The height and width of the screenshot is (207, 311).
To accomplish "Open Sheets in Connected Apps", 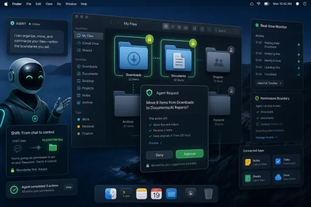I will click(256, 178).
